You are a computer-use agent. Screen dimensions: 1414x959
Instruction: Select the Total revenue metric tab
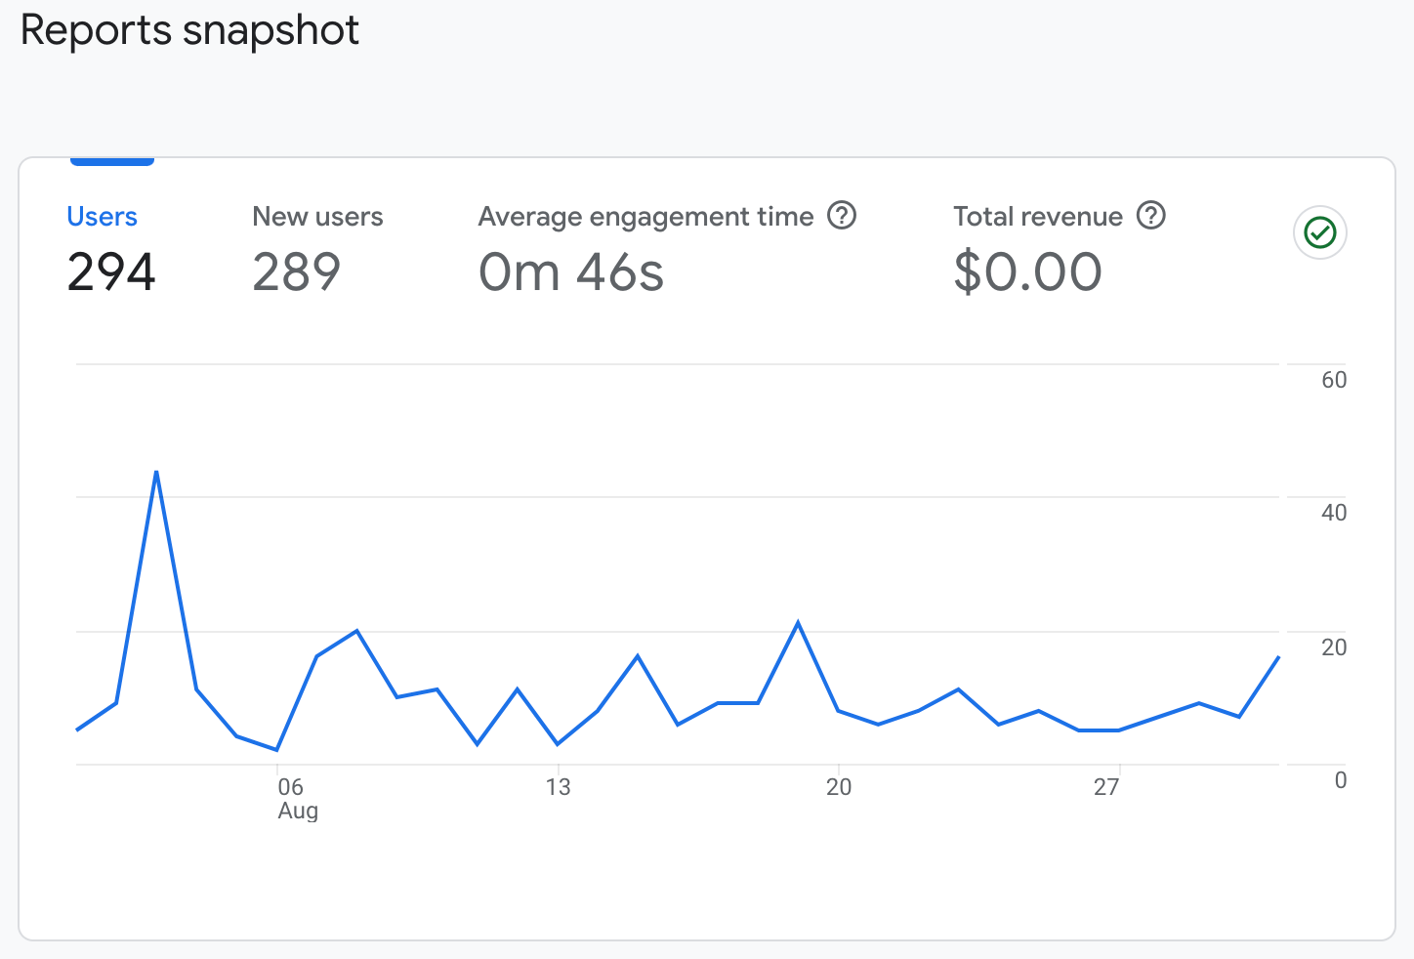pos(1038,217)
